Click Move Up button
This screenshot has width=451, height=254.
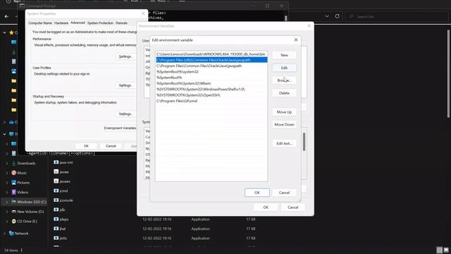click(284, 112)
